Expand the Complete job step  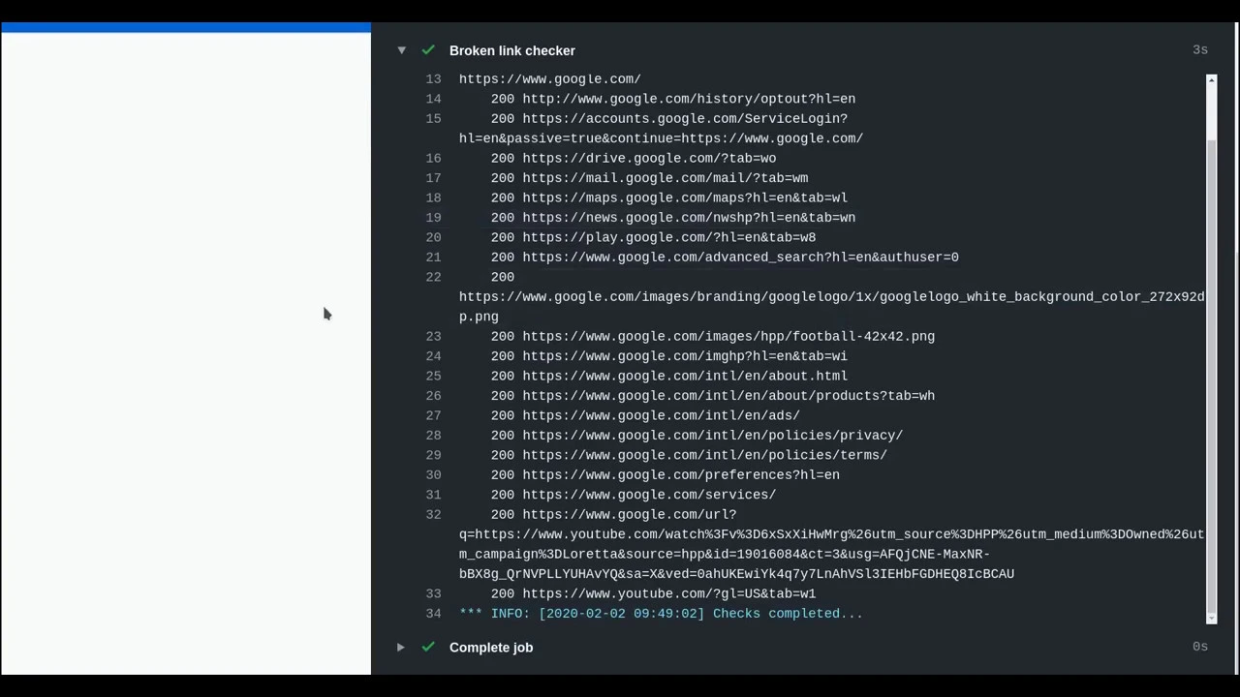tap(400, 648)
